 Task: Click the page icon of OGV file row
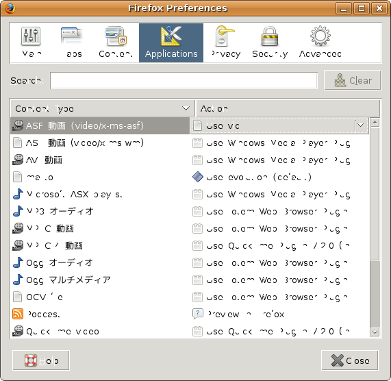[x=17, y=297]
